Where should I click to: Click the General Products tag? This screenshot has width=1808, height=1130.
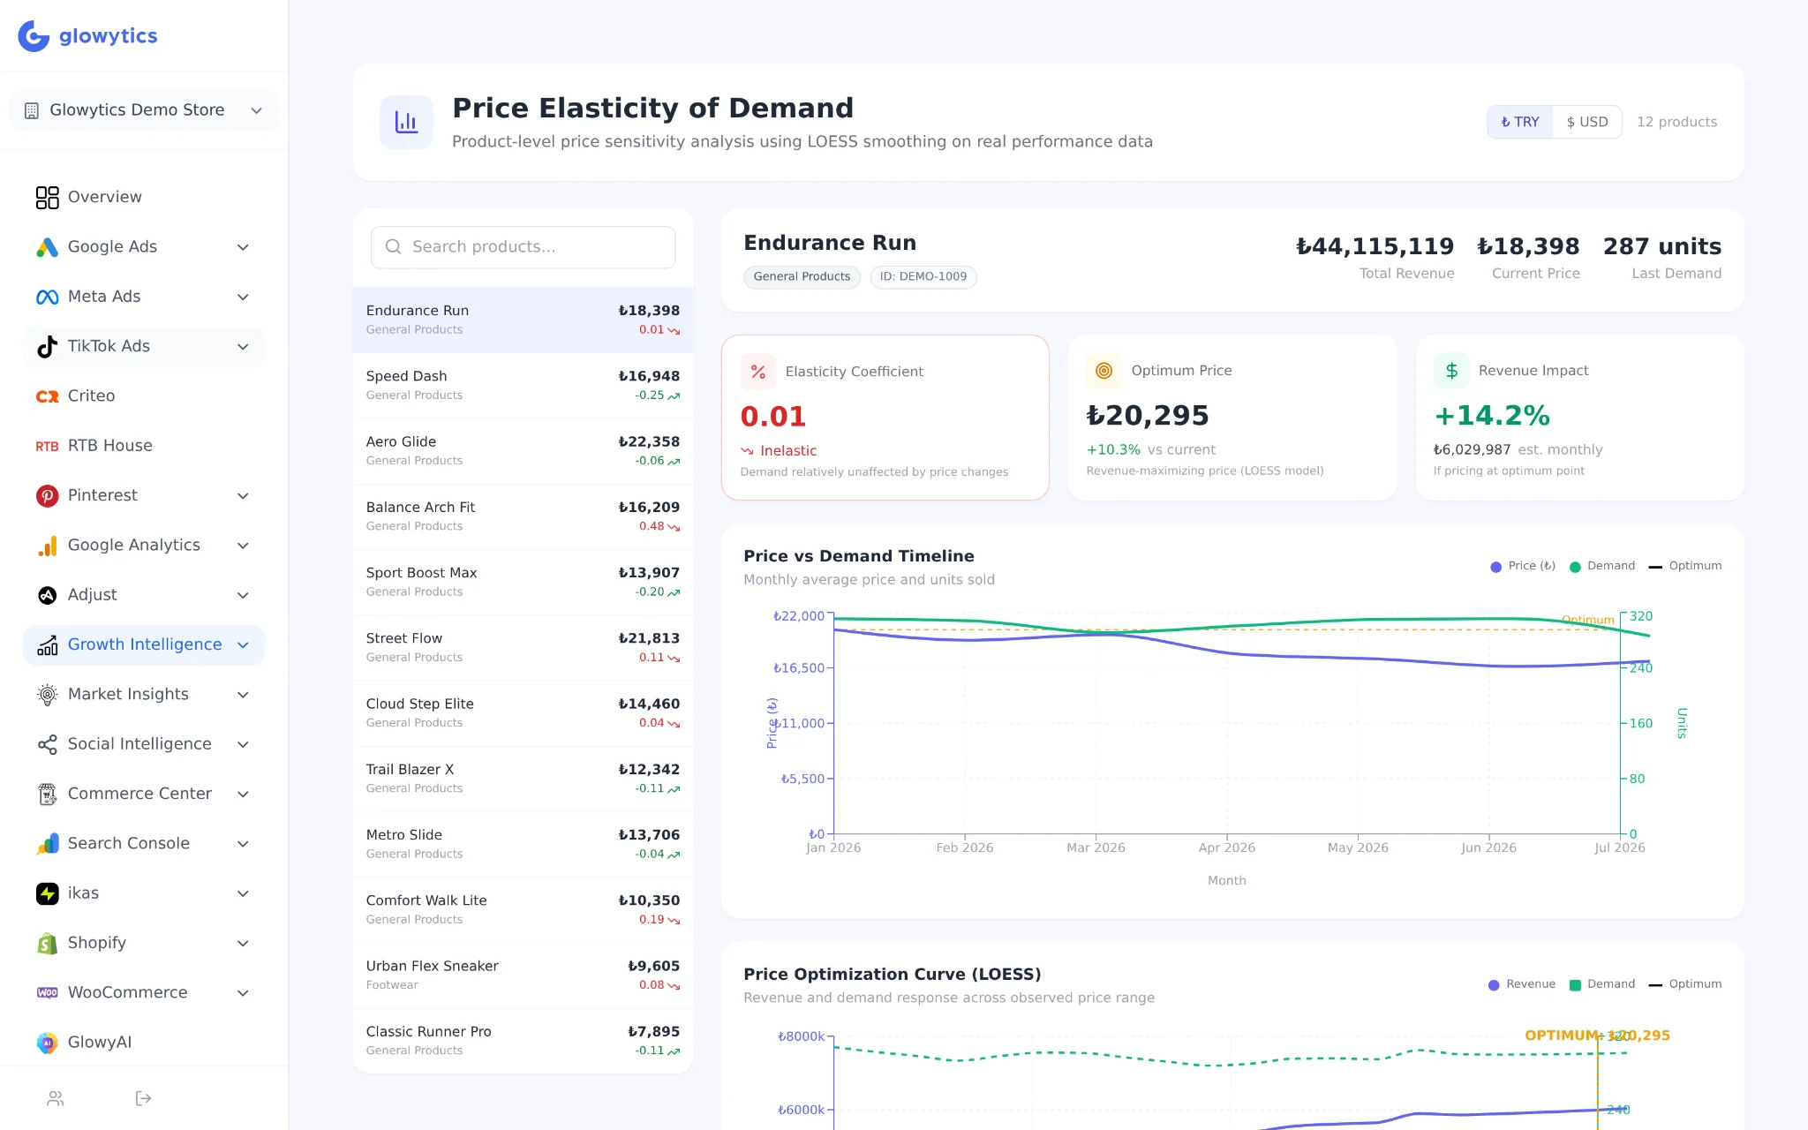(802, 277)
